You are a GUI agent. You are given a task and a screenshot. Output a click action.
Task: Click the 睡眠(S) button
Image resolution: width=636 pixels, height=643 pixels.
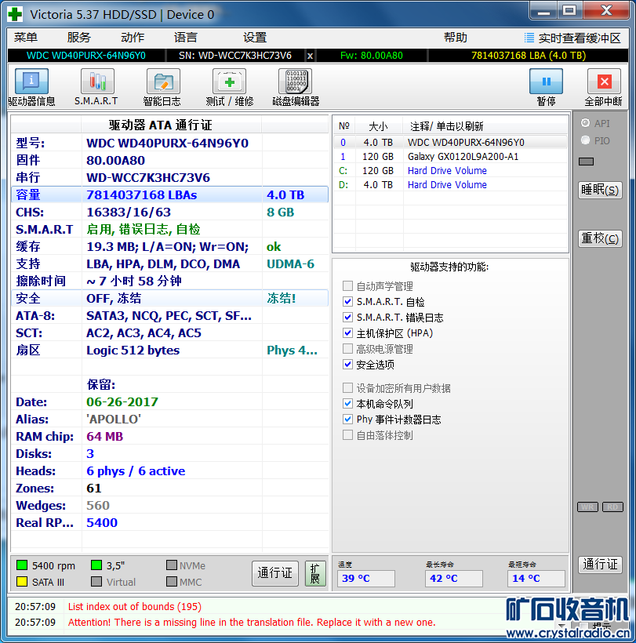(601, 190)
